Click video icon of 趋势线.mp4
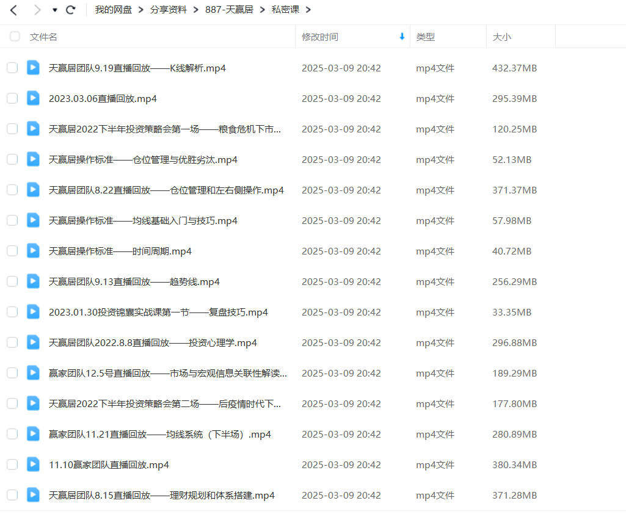Image resolution: width=626 pixels, height=520 pixels. 33,281
